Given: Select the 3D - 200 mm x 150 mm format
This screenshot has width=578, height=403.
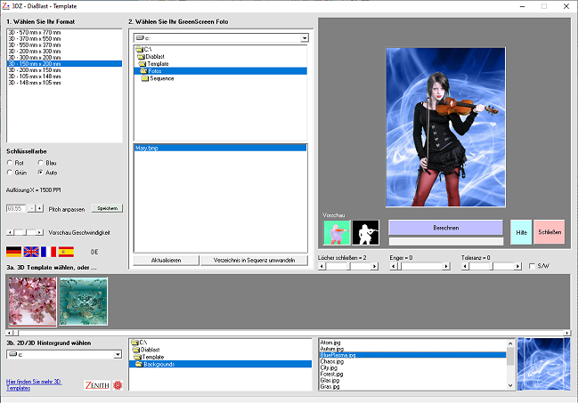Looking at the screenshot, I should pyautogui.click(x=35, y=69).
